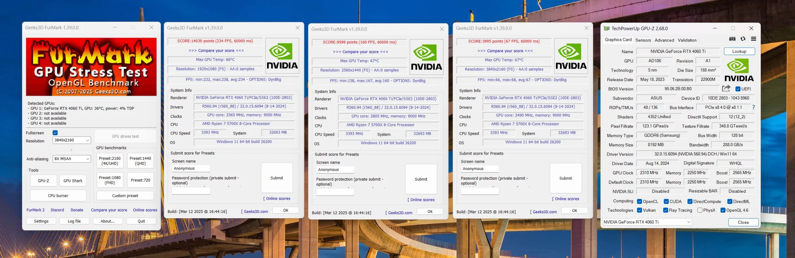
Task: Click the BIOS export share icon
Action: tap(726, 88)
